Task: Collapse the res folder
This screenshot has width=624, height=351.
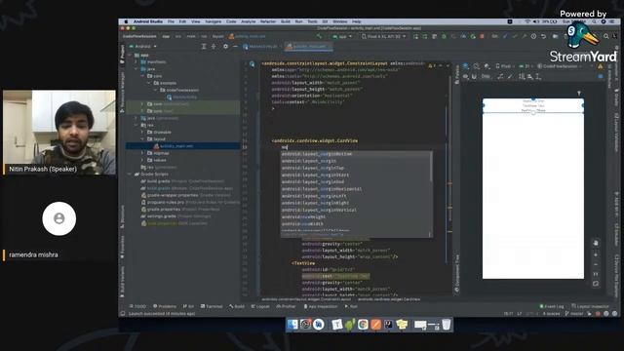Action: tap(136, 125)
